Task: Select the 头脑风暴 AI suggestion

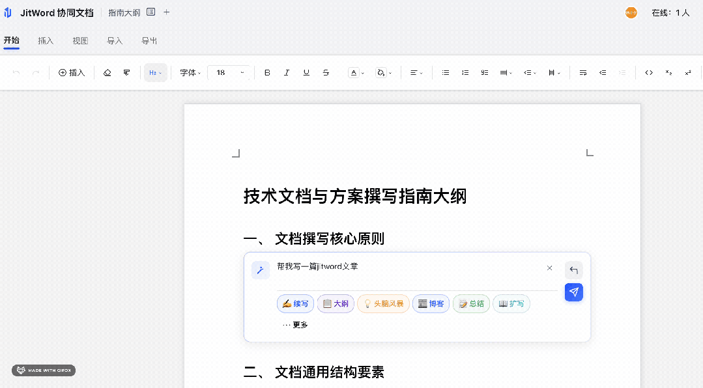Action: point(383,303)
